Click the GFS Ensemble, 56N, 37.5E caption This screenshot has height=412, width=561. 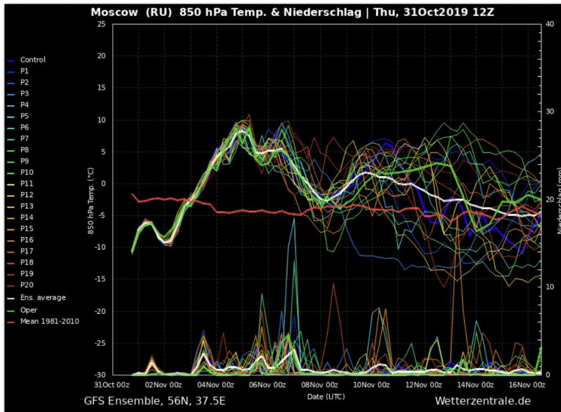(154, 401)
